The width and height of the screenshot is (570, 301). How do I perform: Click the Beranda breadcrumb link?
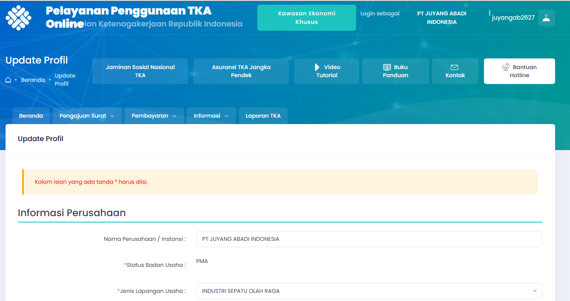pyautogui.click(x=33, y=80)
